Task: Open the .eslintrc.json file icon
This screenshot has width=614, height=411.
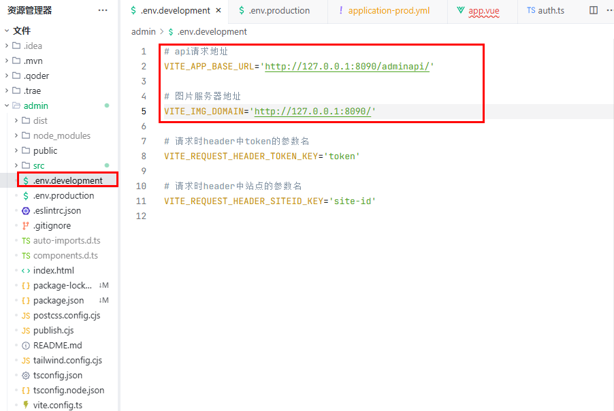Action: pyautogui.click(x=26, y=210)
